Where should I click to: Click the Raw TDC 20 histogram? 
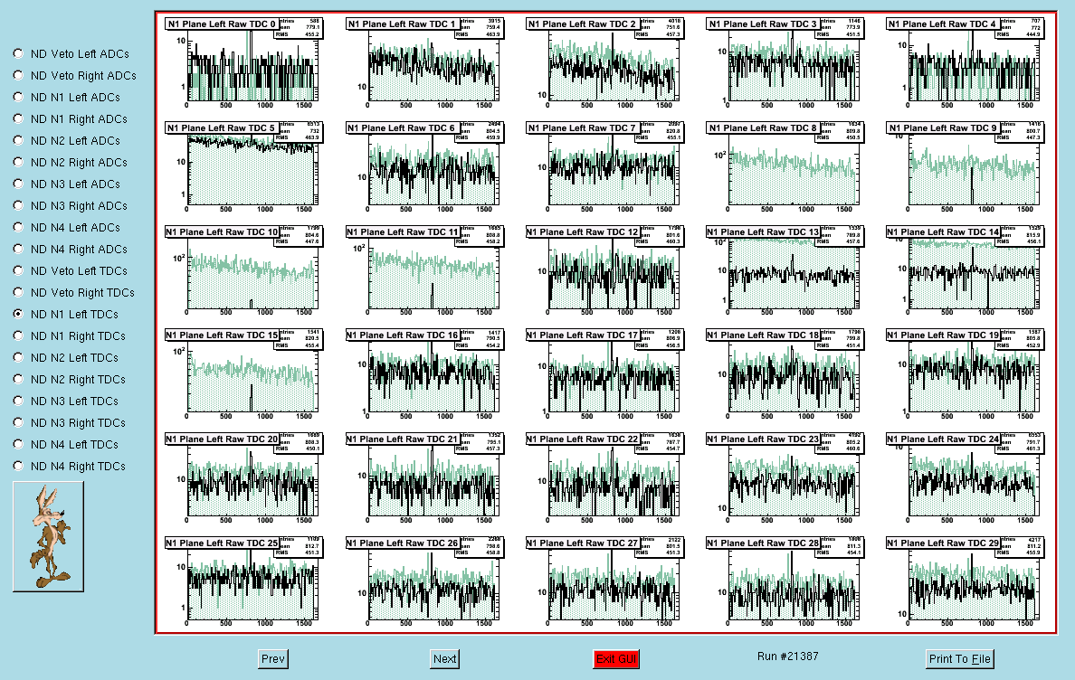pyautogui.click(x=244, y=478)
